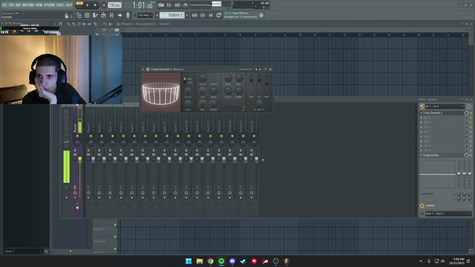
Task: Toggle the metronome icon
Action: [186, 5]
